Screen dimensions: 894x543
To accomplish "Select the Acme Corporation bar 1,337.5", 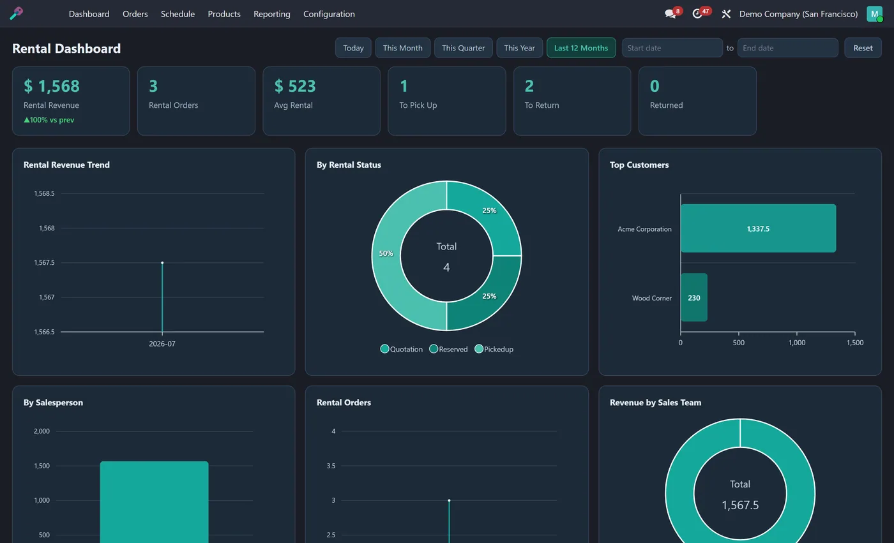I will tap(758, 228).
